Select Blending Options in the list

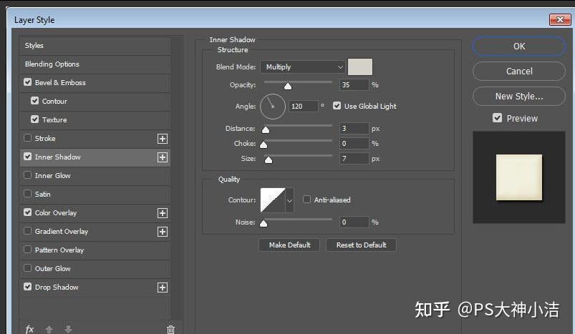tap(95, 64)
